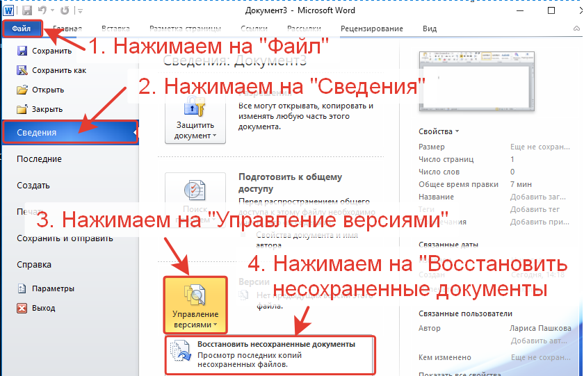Click the 7 мин editing time value

click(521, 184)
